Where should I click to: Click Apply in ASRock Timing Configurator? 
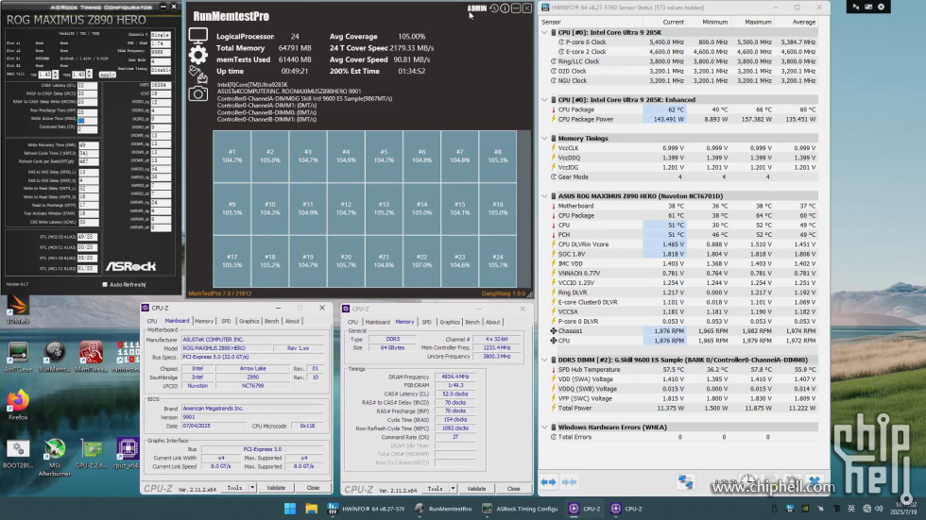[x=107, y=75]
